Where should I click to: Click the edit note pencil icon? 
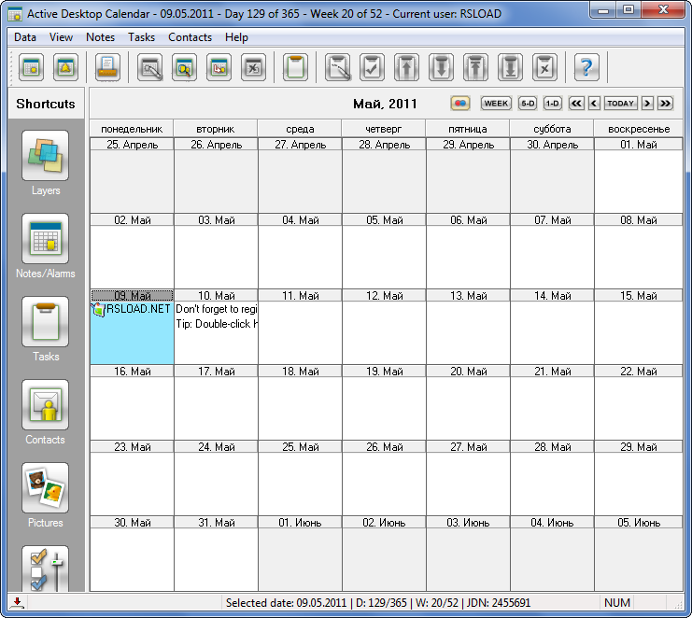150,67
